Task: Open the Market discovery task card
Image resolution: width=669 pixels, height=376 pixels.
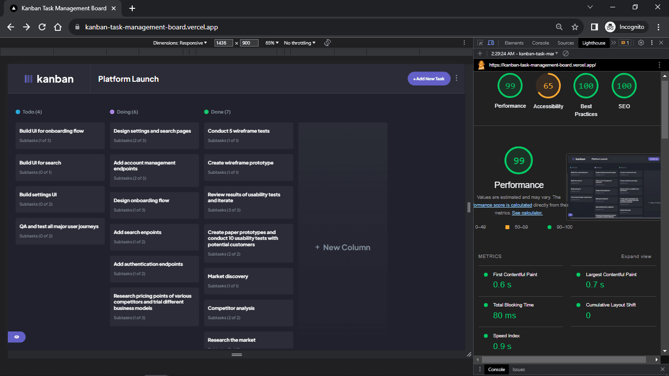Action: [248, 281]
